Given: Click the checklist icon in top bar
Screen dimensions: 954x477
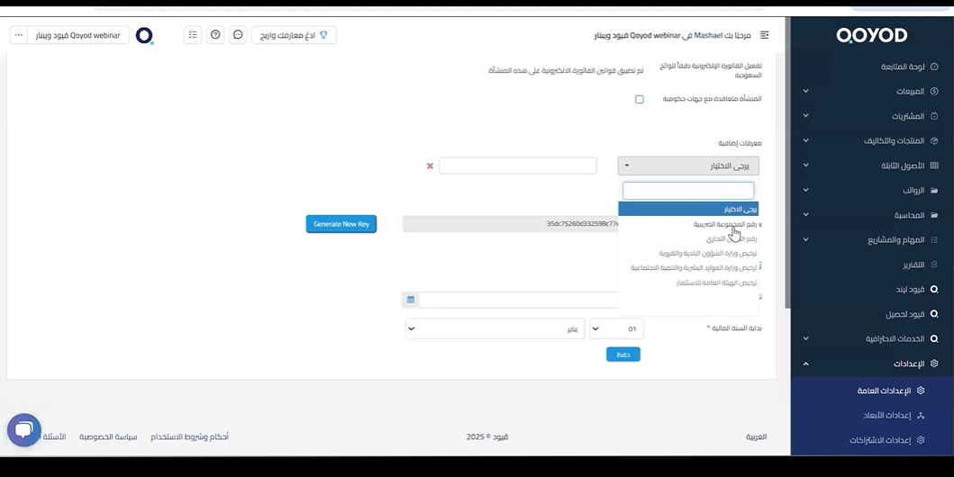Looking at the screenshot, I should tap(193, 35).
